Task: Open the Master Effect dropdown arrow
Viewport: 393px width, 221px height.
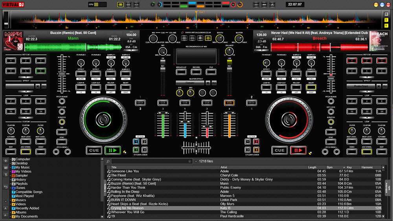Action: [208, 83]
